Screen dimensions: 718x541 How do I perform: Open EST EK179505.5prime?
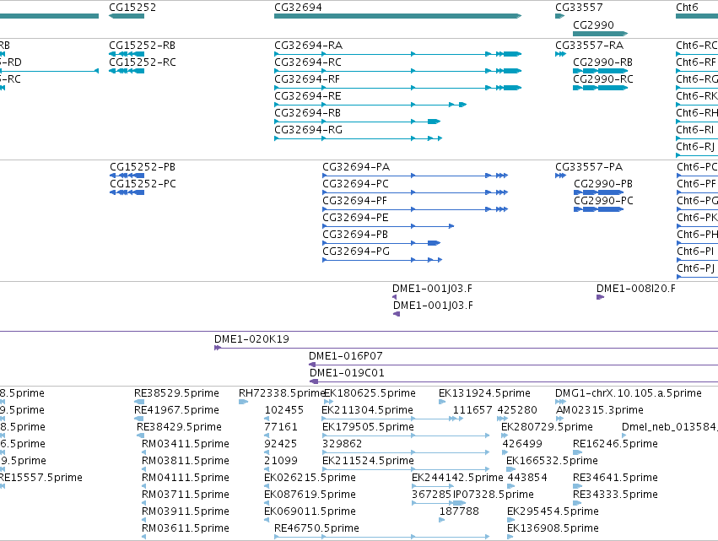point(368,427)
